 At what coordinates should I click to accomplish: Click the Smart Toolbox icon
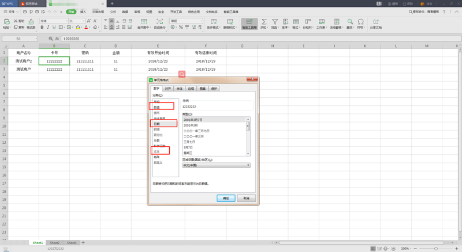249,22
